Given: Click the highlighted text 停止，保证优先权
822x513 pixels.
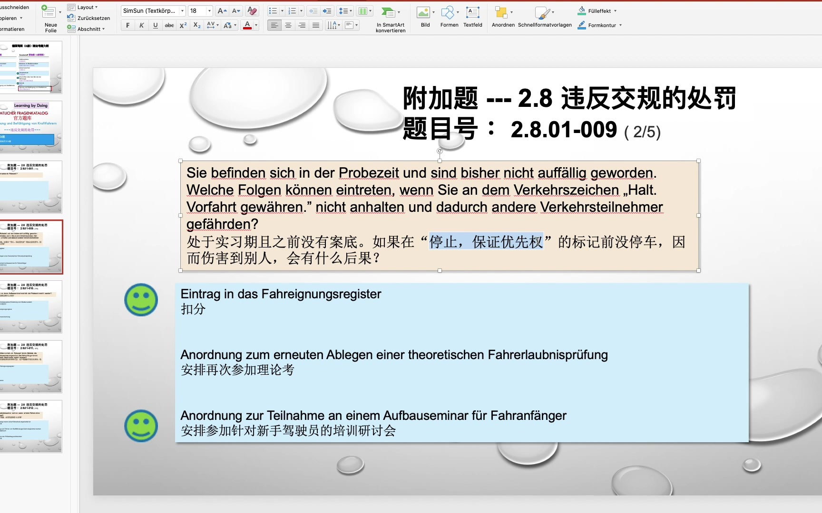Looking at the screenshot, I should coord(486,242).
